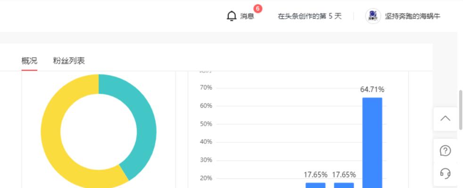This screenshot has width=463, height=188.
Task: Click the 40% axis label
Action: pyautogui.click(x=206, y=142)
